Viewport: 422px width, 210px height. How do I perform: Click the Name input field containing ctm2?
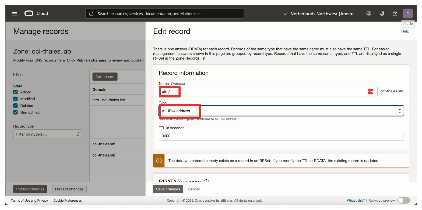pyautogui.click(x=268, y=92)
